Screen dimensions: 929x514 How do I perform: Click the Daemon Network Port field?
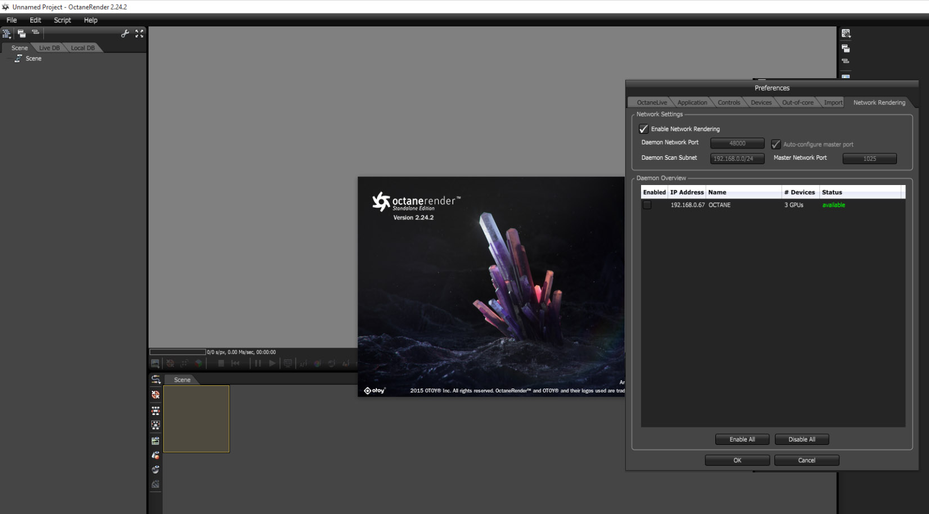click(x=737, y=143)
